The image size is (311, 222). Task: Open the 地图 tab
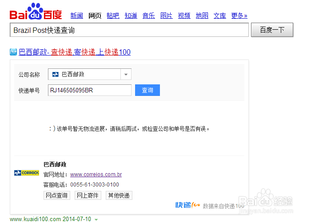[x=202, y=16]
